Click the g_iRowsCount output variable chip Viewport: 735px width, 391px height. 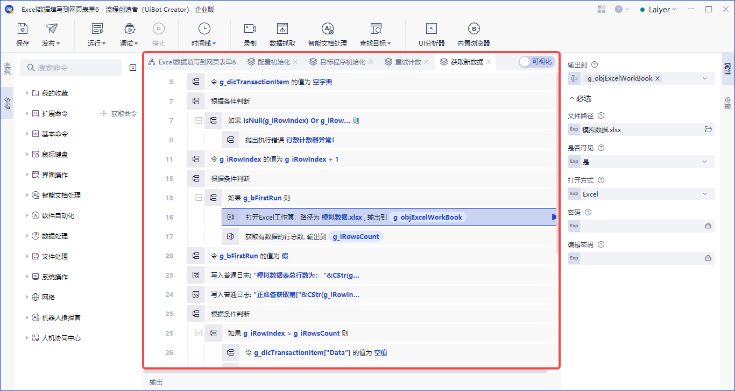(x=356, y=236)
